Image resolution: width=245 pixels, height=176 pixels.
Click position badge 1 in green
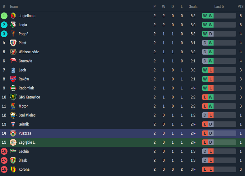pyautogui.click(x=4, y=16)
